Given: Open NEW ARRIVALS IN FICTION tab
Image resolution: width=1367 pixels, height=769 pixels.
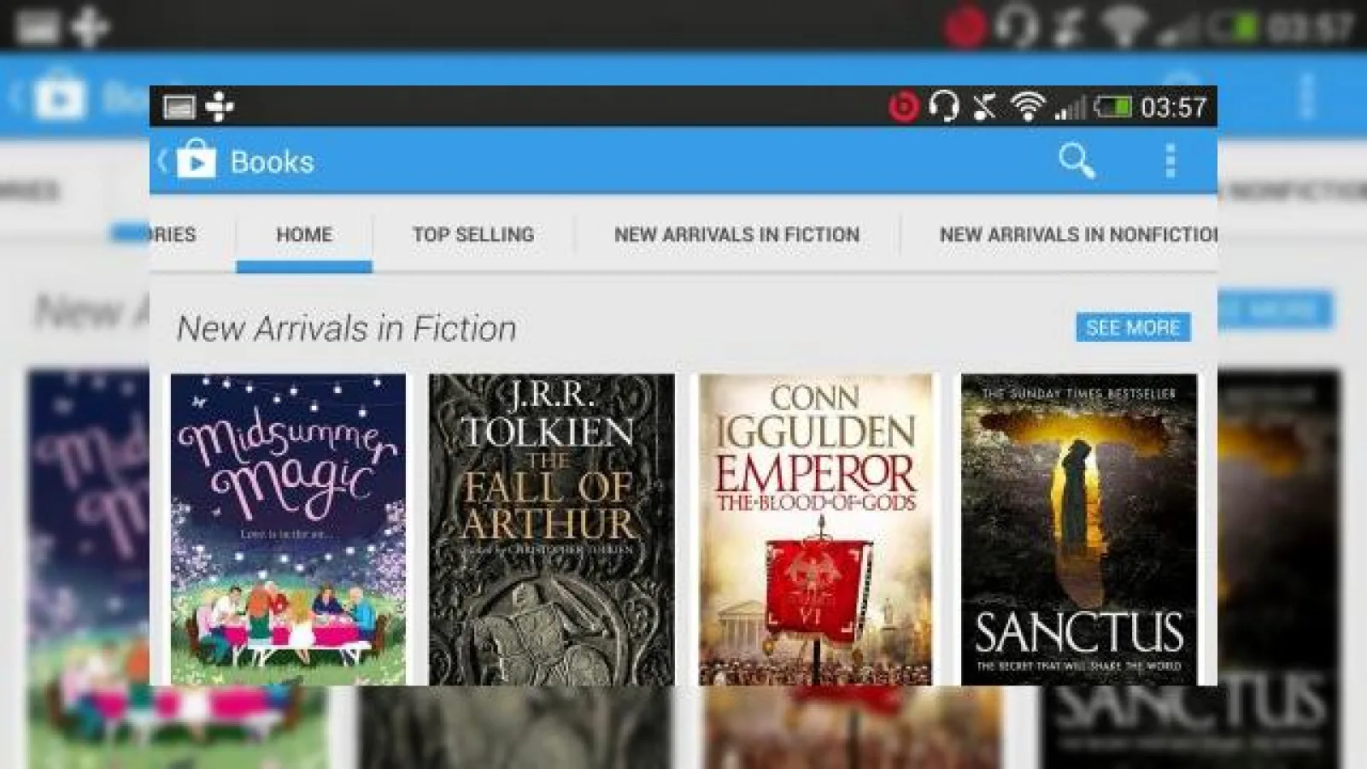Looking at the screenshot, I should coord(736,235).
